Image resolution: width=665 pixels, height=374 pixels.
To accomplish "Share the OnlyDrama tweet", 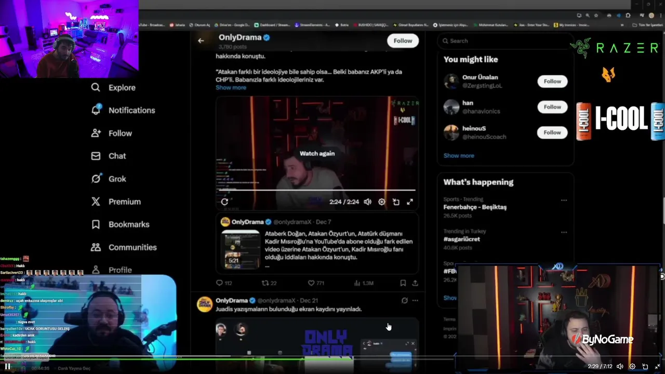I will coord(415,283).
